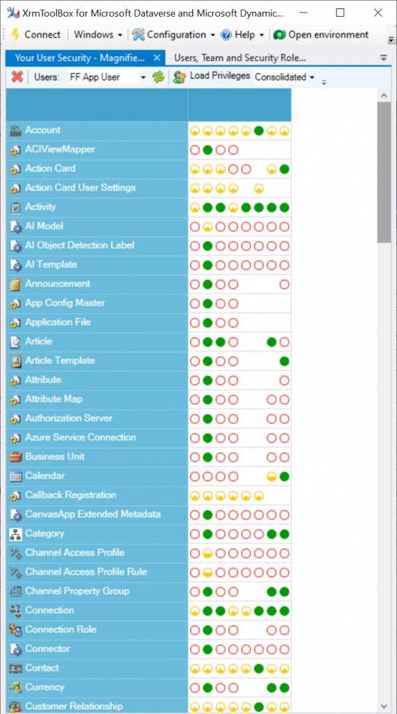397x714 pixels.
Task: Click the red X close-tool icon
Action: [x=17, y=77]
